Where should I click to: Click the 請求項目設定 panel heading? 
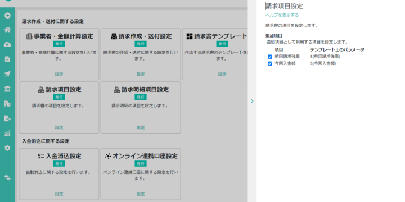tap(284, 6)
